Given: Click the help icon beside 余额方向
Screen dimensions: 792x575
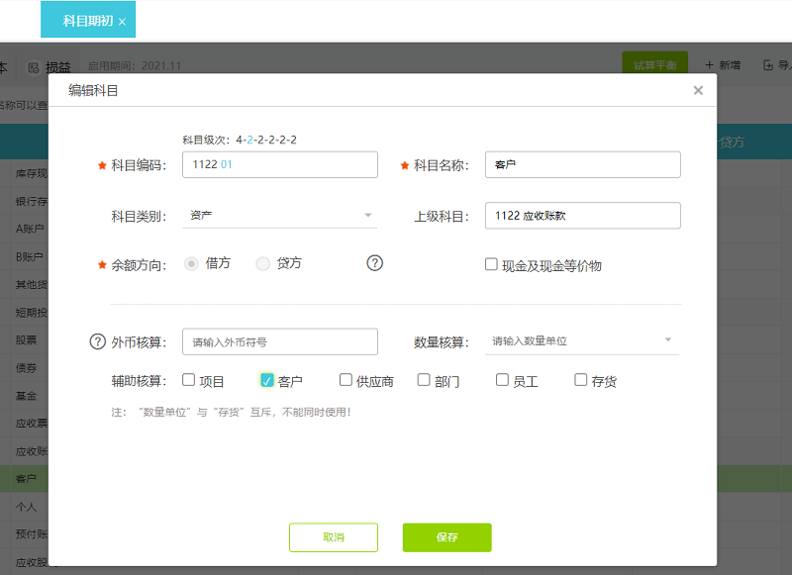Looking at the screenshot, I should click(x=375, y=263).
